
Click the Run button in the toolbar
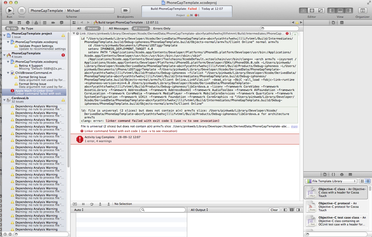pyautogui.click(x=10, y=11)
